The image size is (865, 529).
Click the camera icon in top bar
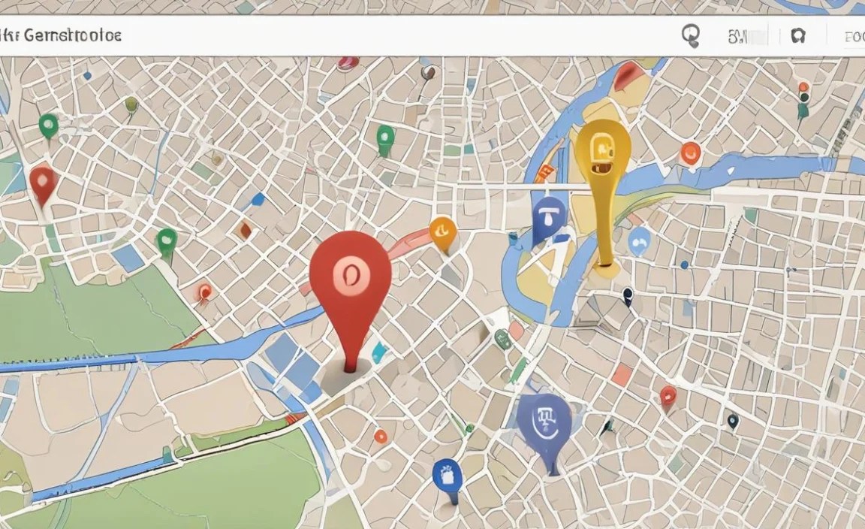[797, 36]
